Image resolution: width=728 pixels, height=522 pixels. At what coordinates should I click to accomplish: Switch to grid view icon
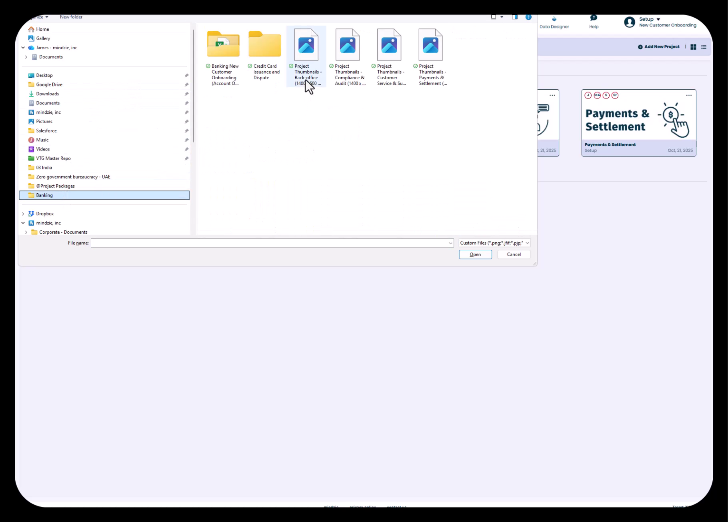pyautogui.click(x=693, y=47)
